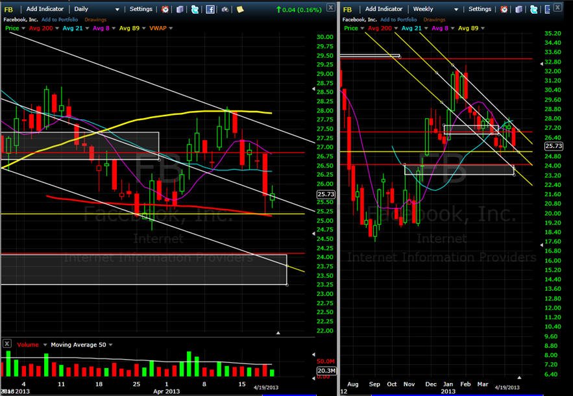Image resolution: width=573 pixels, height=396 pixels.
Task: Click the 0.04 (0.16%) price change readout
Action: coord(299,10)
